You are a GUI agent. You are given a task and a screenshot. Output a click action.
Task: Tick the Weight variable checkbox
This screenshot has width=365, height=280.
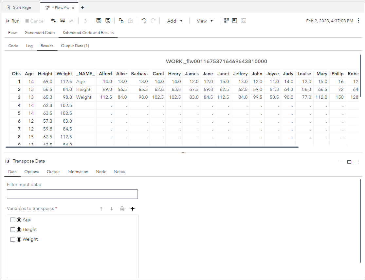pos(13,239)
